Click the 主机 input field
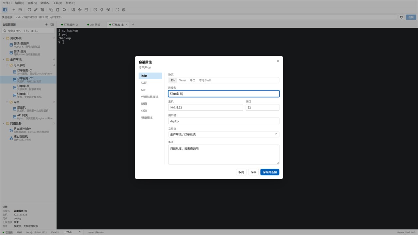The height and width of the screenshot is (235, 418). point(206,107)
